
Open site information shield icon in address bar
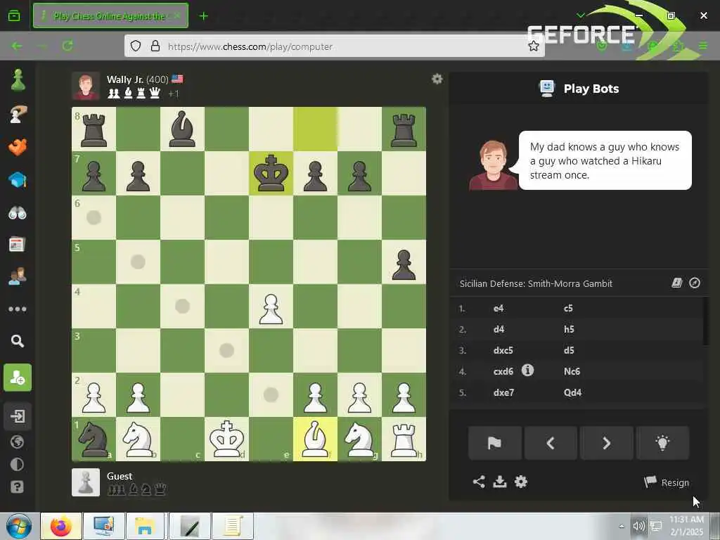coord(136,46)
